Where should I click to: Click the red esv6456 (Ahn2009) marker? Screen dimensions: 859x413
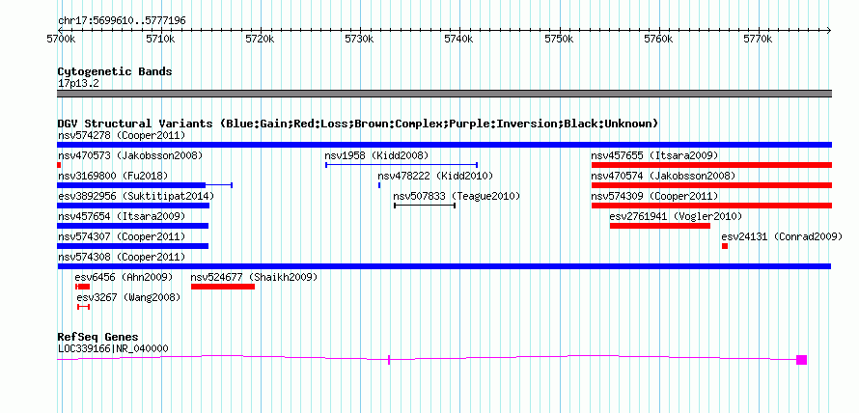tap(83, 287)
